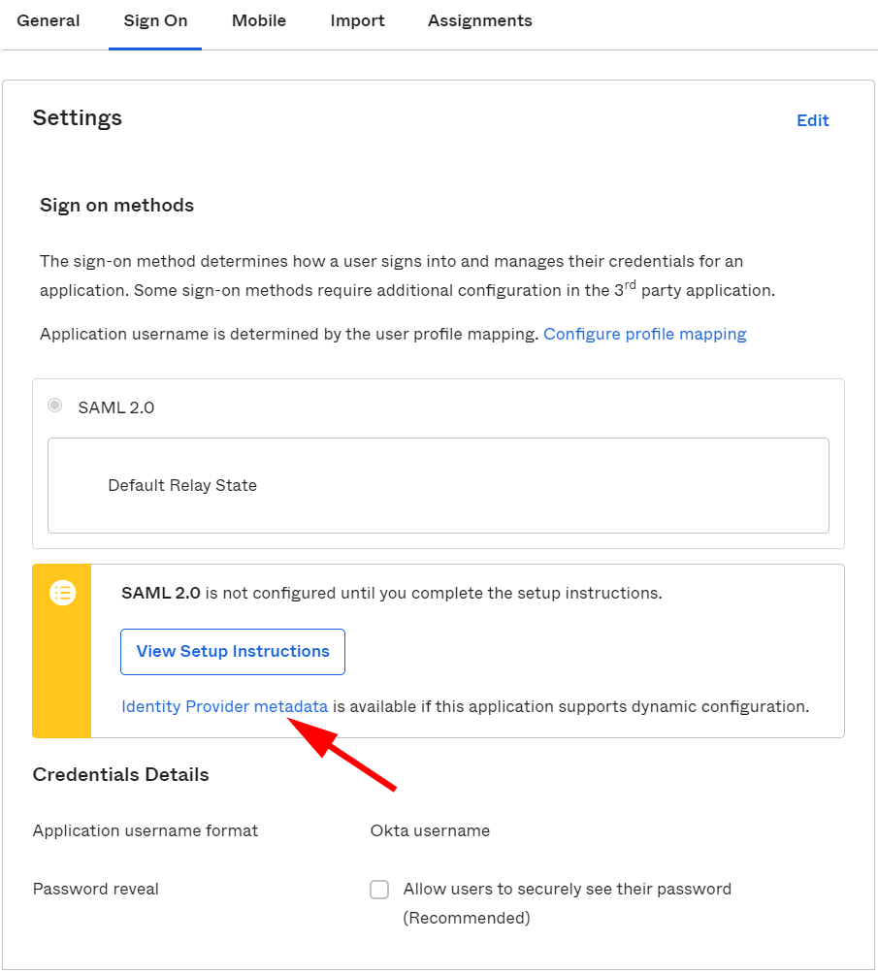
Task: Click the Settings heading
Action: [x=78, y=118]
